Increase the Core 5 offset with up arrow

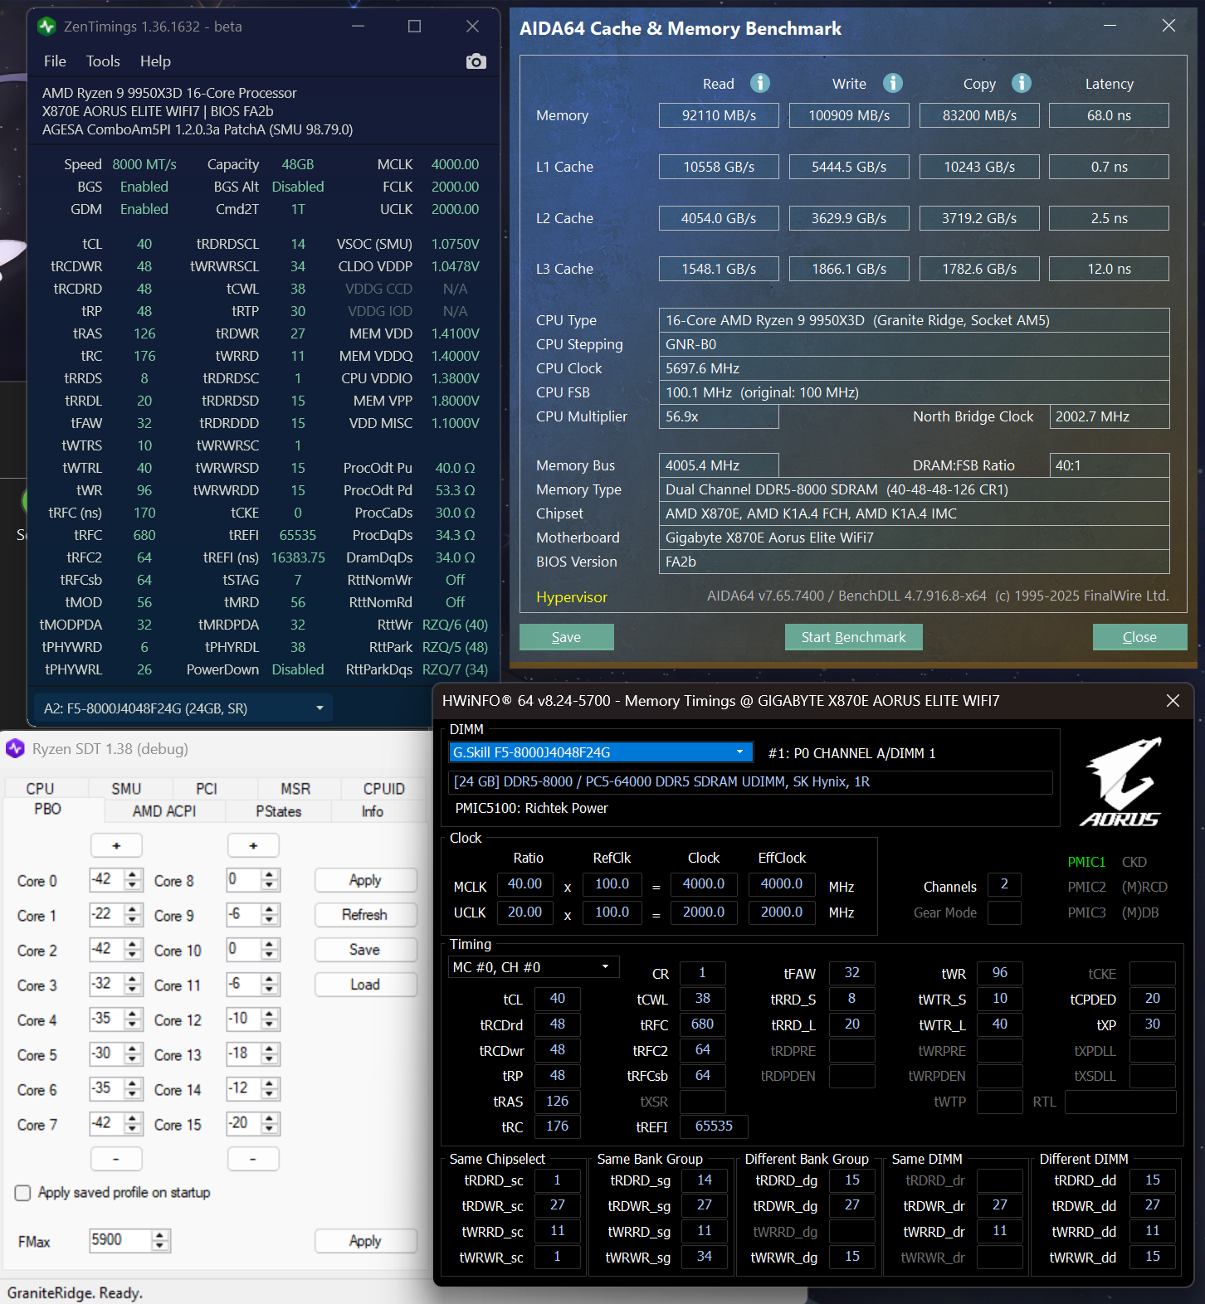pos(133,1049)
